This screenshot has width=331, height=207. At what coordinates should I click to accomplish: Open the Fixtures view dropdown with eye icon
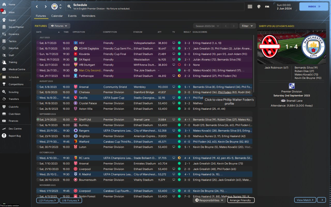coord(59,26)
